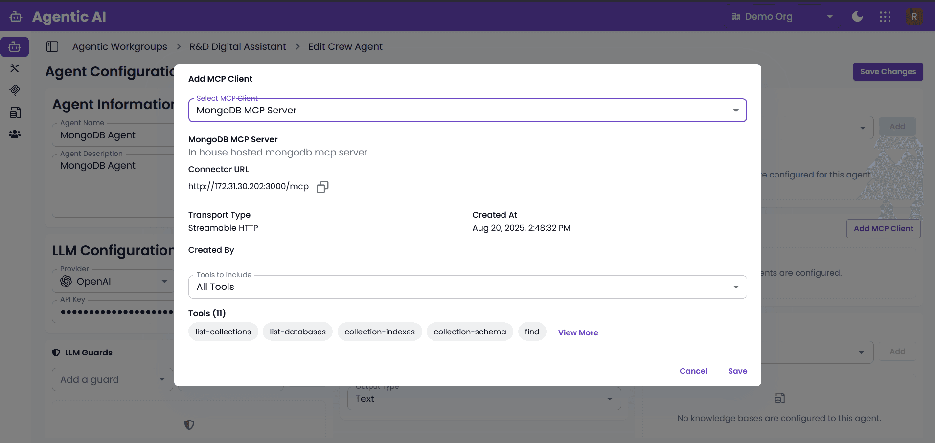Navigate to Agentic Workgroups breadcrumb
Screen dimensions: 935x443
tap(119, 46)
